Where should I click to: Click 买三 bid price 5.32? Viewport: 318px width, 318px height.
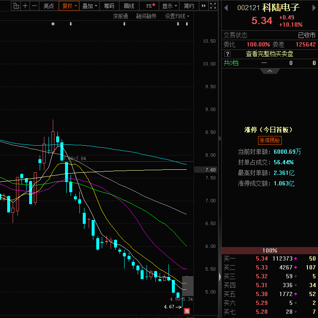(261, 276)
